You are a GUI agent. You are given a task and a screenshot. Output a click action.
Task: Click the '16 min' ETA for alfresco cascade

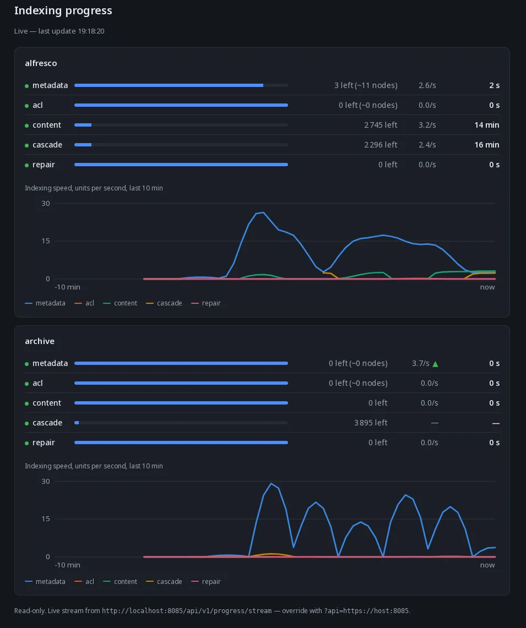point(487,145)
